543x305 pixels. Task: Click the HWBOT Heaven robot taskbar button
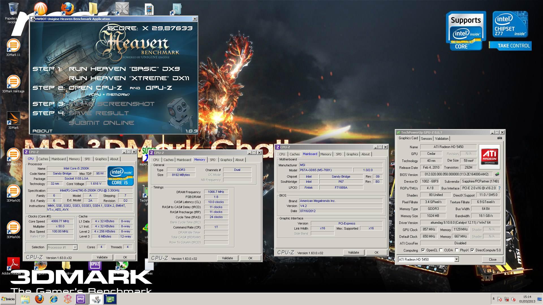click(96, 299)
